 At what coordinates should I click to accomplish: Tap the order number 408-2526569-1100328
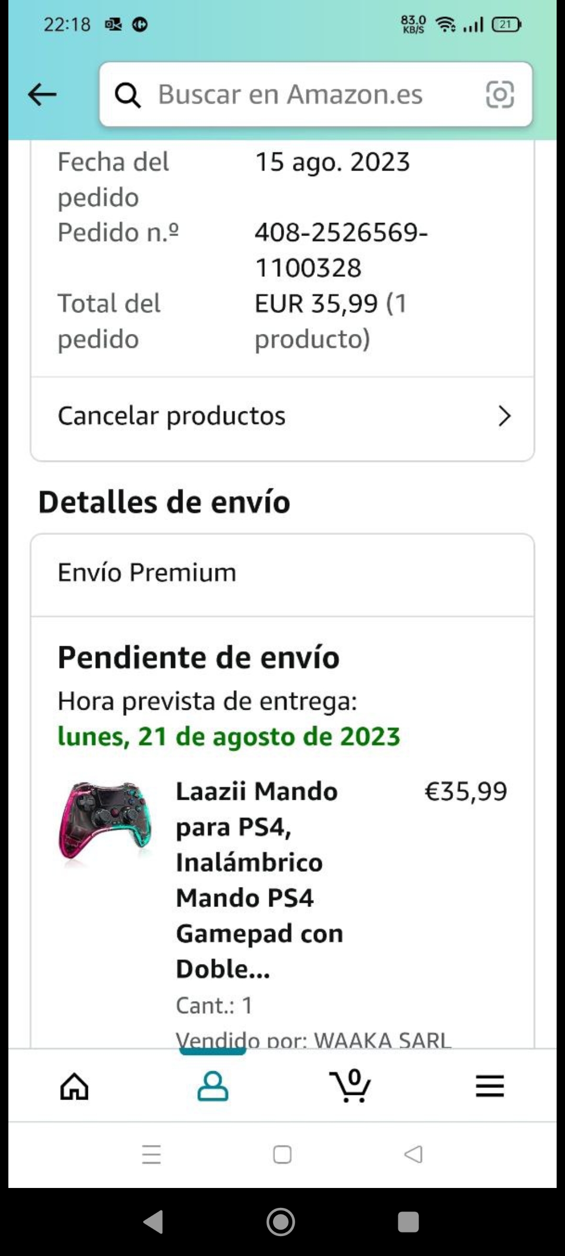341,250
